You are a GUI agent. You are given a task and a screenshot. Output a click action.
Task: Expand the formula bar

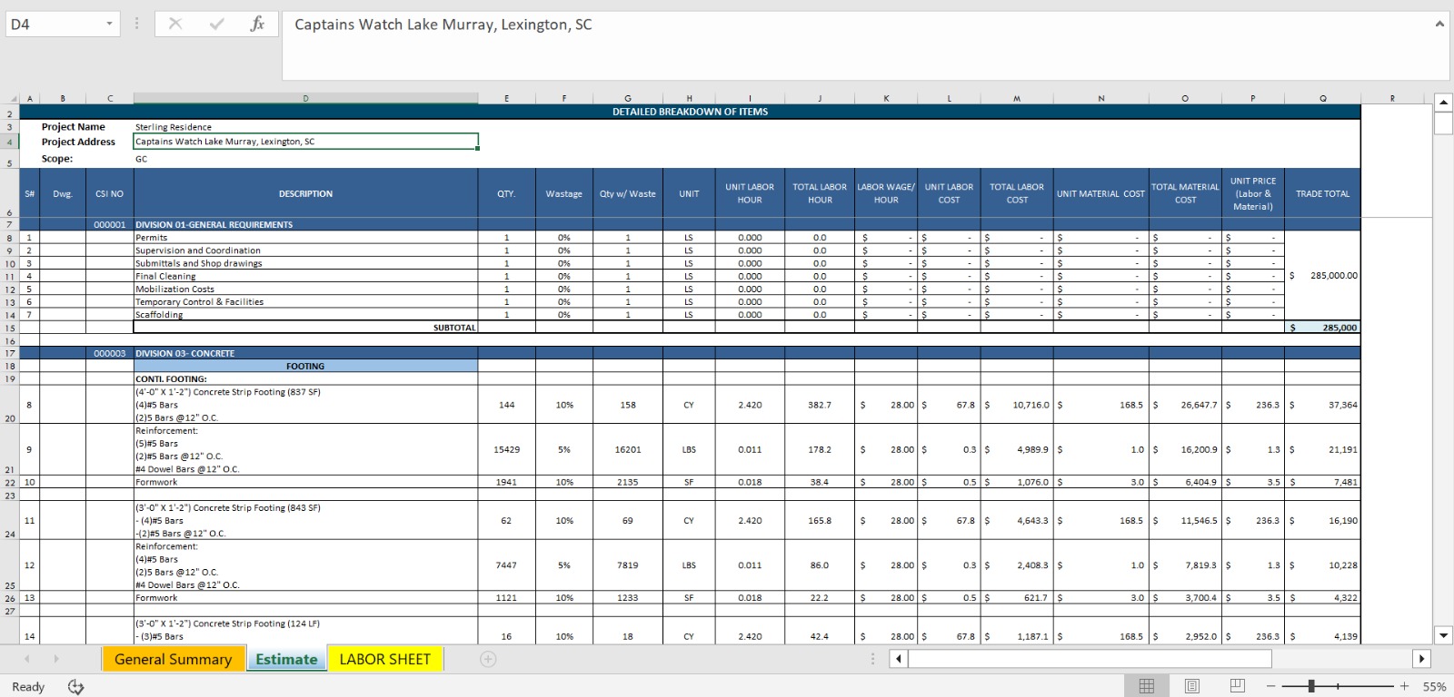click(1439, 24)
